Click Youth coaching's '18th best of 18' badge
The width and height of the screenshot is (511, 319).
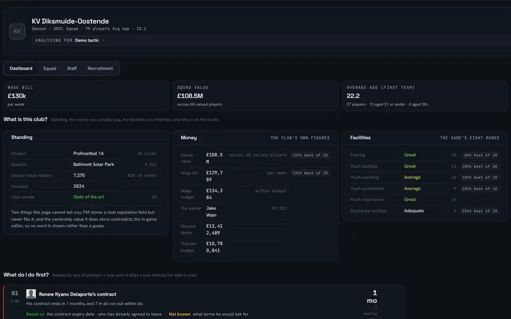coord(480,178)
